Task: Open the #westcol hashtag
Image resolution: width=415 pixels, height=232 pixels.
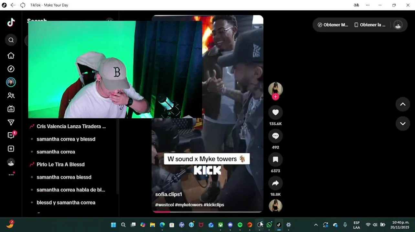Action: (x=165, y=205)
